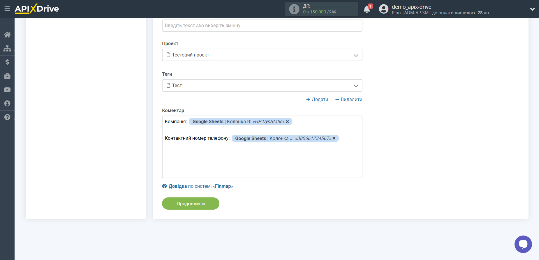The width and height of the screenshot is (539, 260).
Task: Open the user profile sidebar icon
Action: [x=7, y=103]
